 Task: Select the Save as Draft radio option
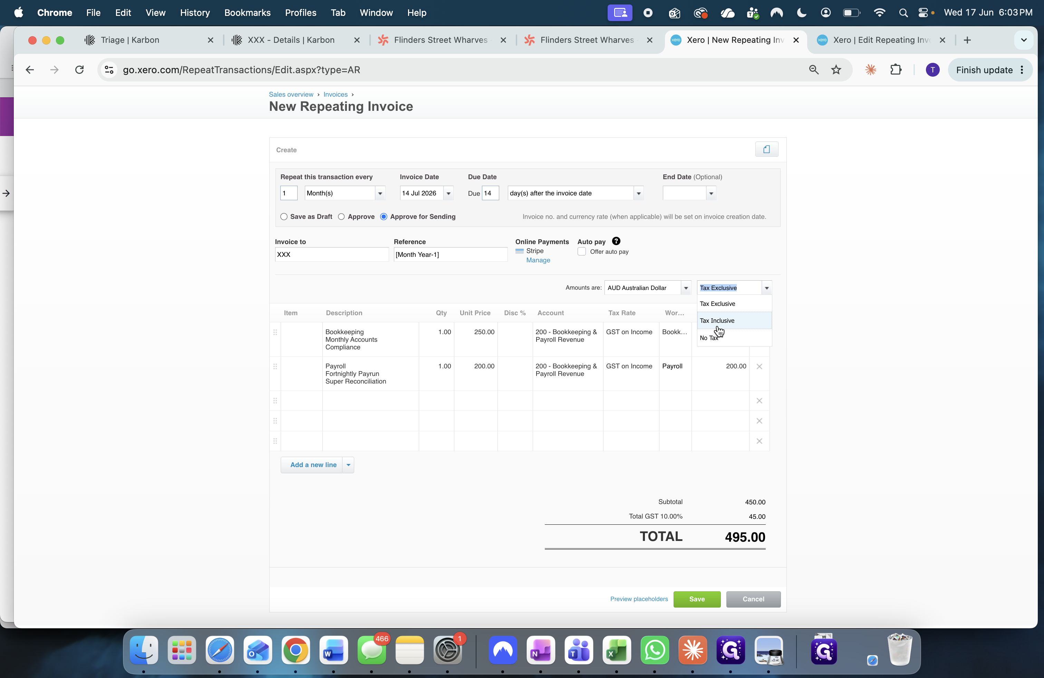(284, 217)
